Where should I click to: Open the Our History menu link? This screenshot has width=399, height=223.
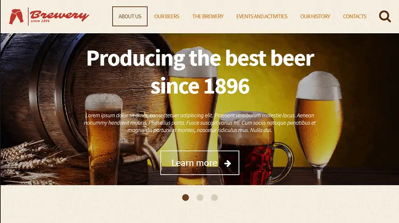click(x=315, y=16)
